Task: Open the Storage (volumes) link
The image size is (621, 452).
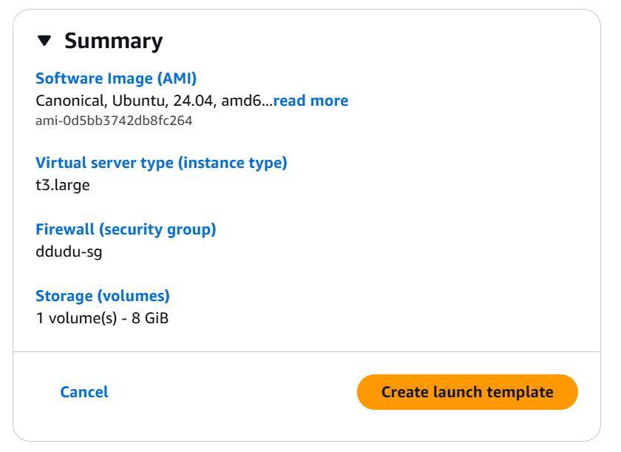Action: 103,296
